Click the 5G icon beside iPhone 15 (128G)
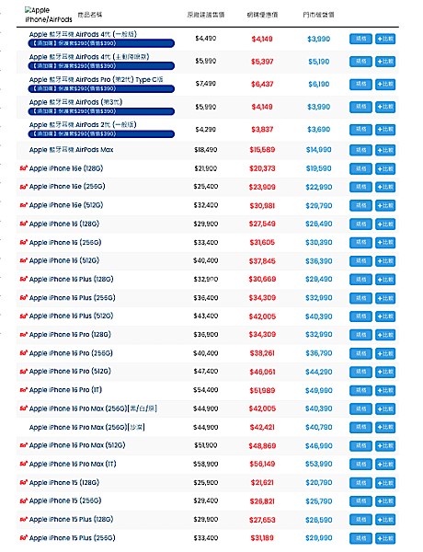 point(24,482)
